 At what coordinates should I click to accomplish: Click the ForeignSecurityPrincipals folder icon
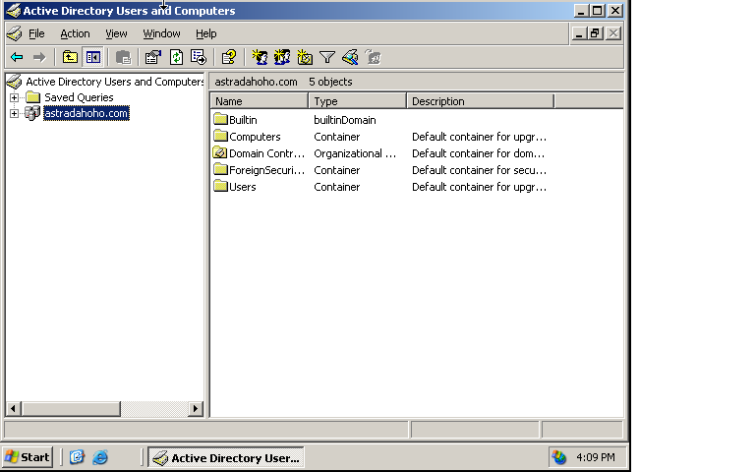pos(220,169)
